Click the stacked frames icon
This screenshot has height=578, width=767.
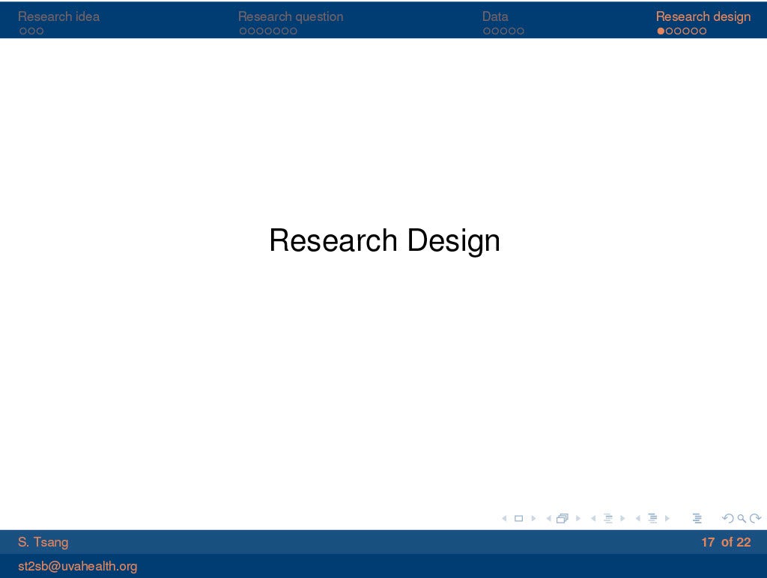pyautogui.click(x=563, y=518)
